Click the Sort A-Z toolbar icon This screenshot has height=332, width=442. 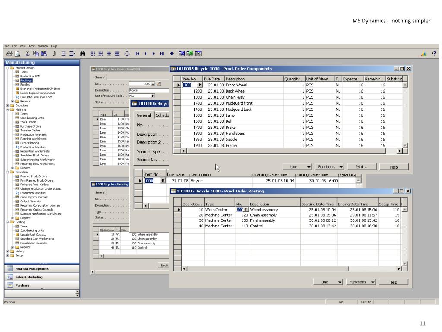tap(127, 54)
